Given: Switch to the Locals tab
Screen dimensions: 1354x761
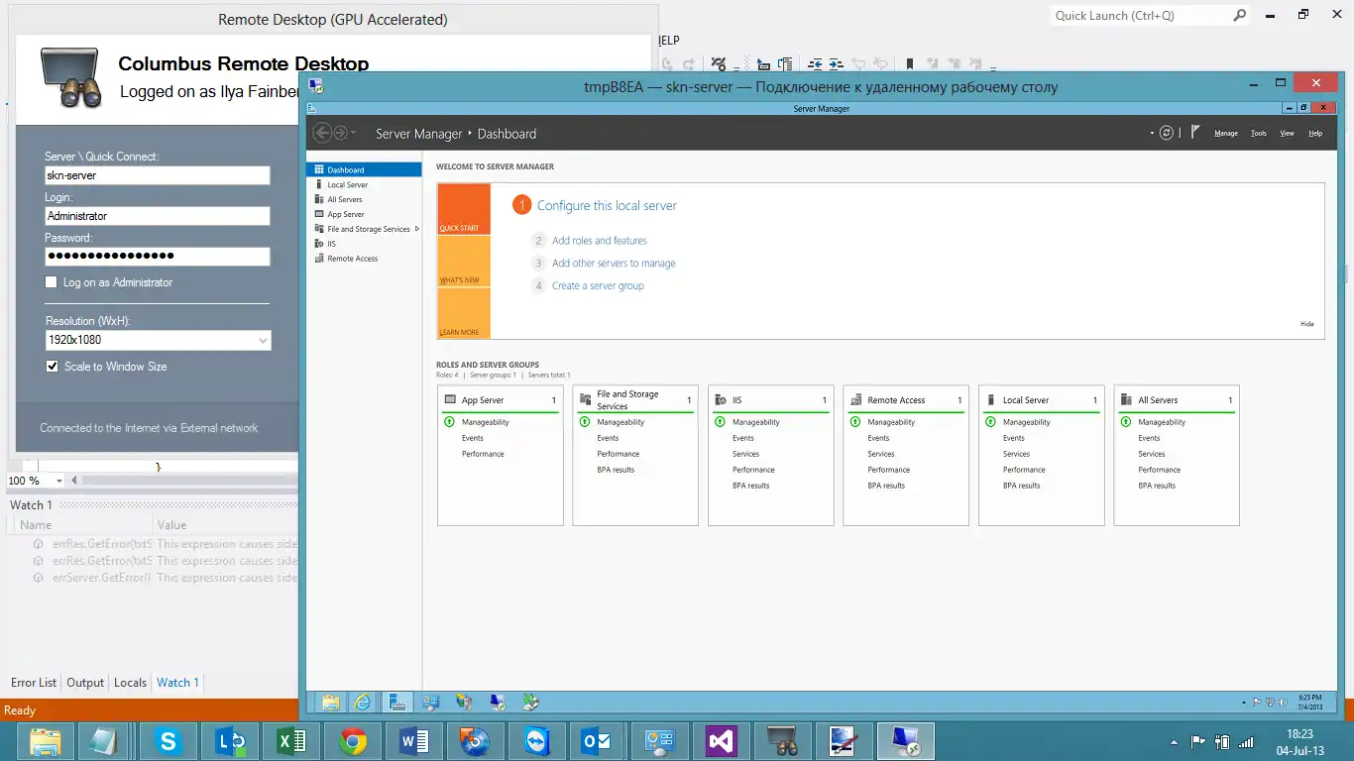Looking at the screenshot, I should (130, 683).
